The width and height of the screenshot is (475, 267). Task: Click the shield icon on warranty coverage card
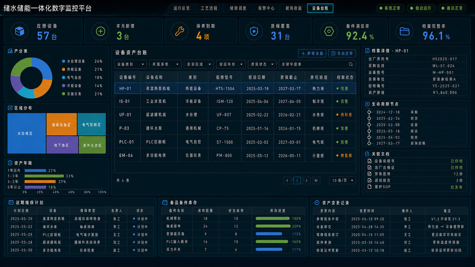point(254,31)
